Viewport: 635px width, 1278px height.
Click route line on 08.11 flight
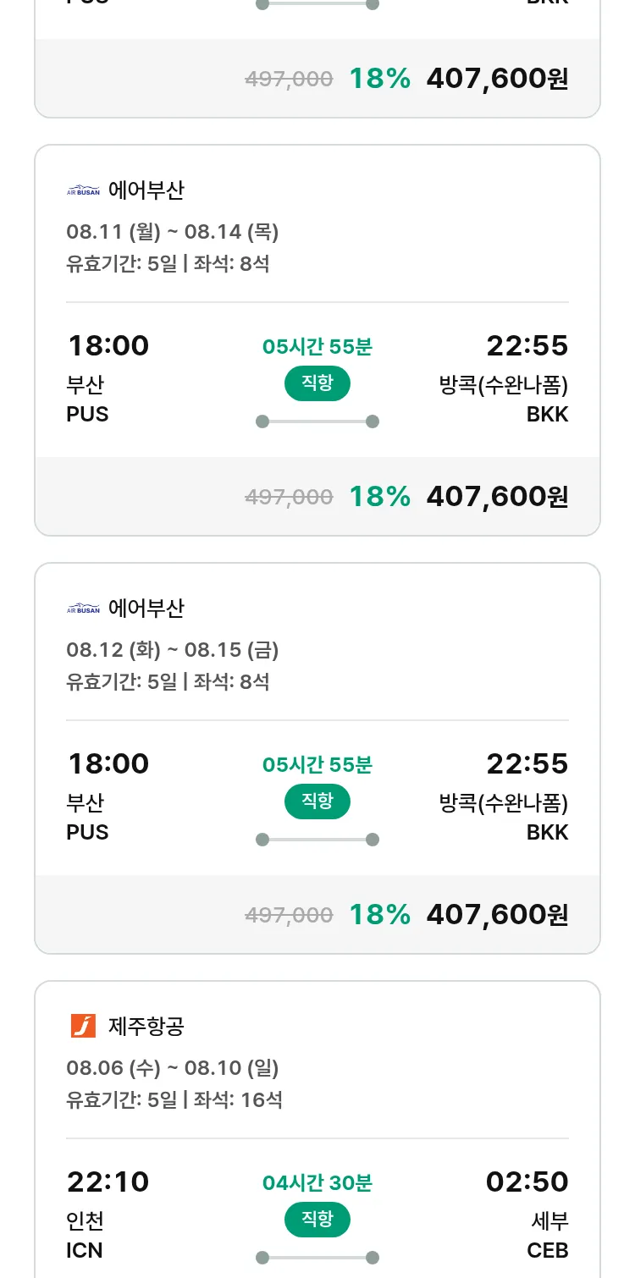pos(317,421)
